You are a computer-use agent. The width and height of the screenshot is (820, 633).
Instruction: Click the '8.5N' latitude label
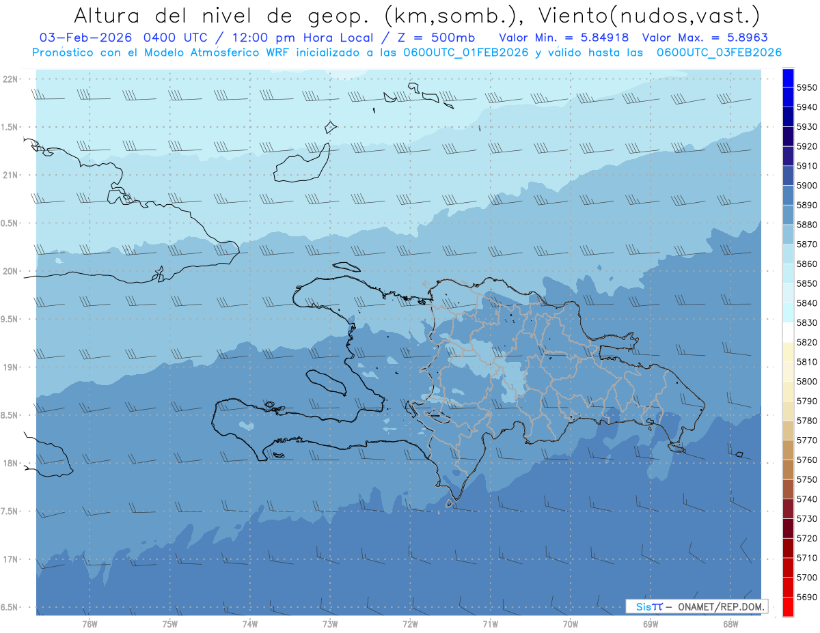pos(10,415)
